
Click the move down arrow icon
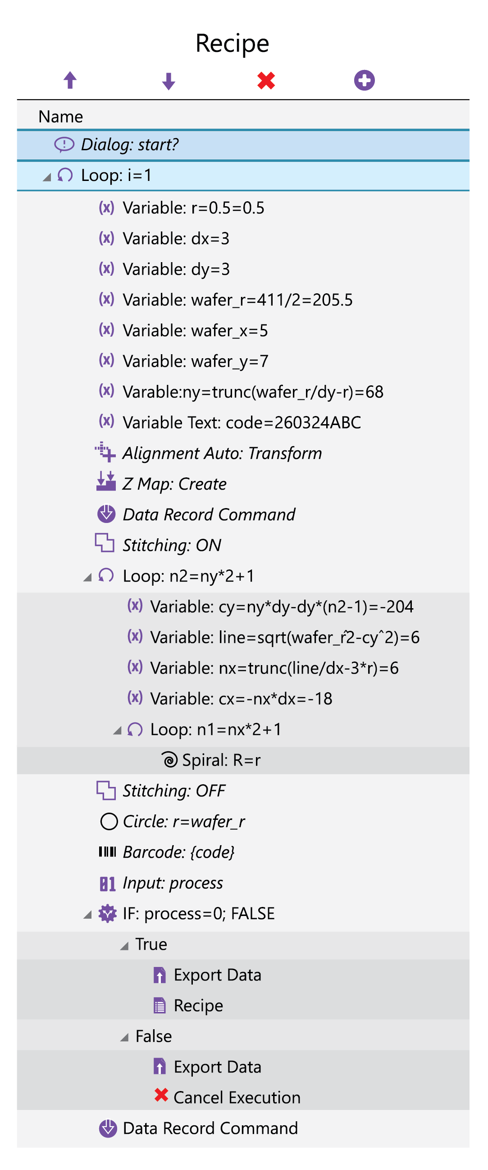tap(168, 81)
